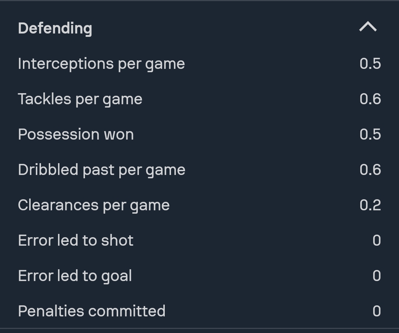Tap the Error led to goal 0 value
The height and width of the screenshot is (333, 399).
(x=376, y=276)
